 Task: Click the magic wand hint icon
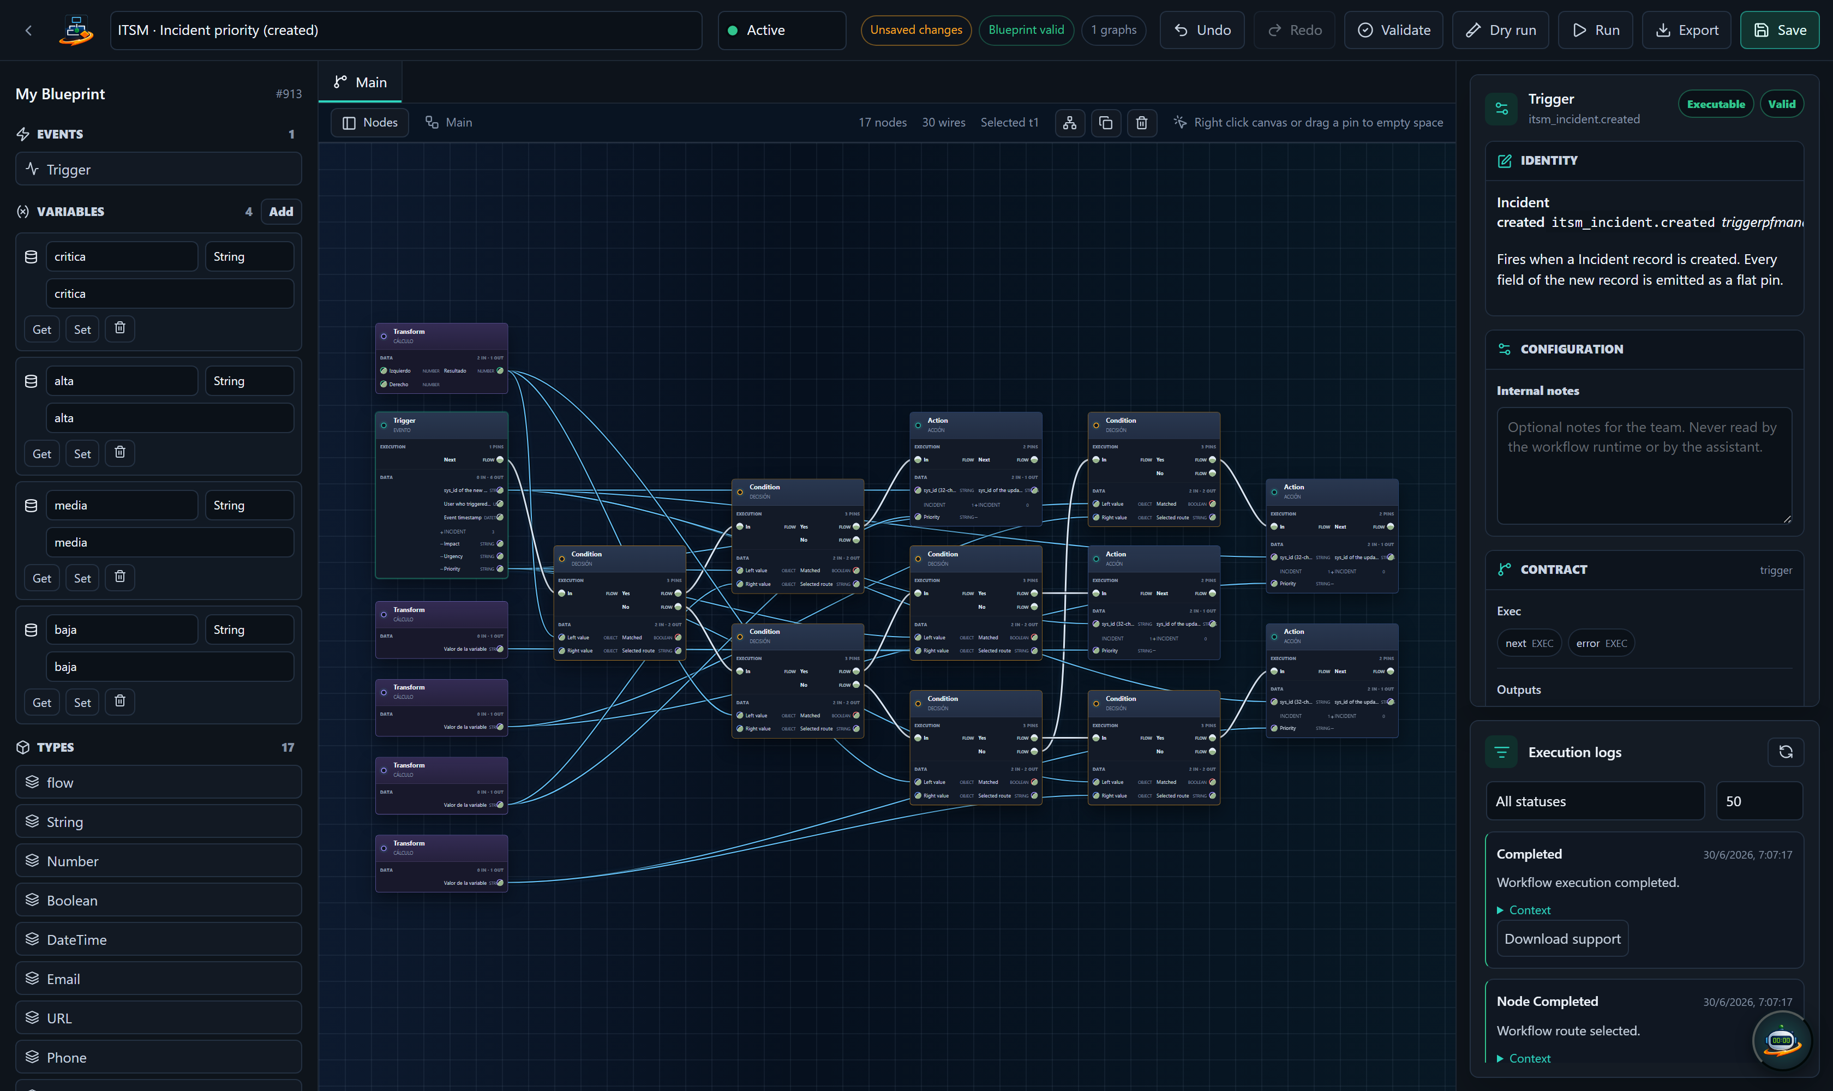pos(1179,122)
